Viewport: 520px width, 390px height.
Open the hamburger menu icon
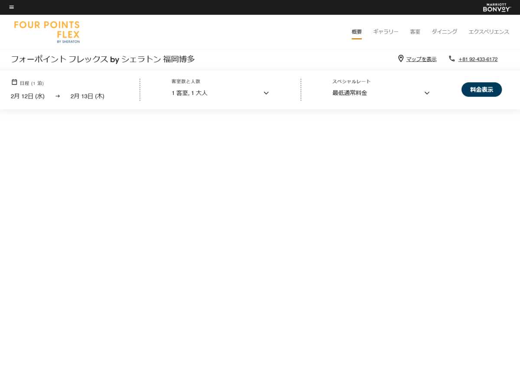click(x=12, y=7)
